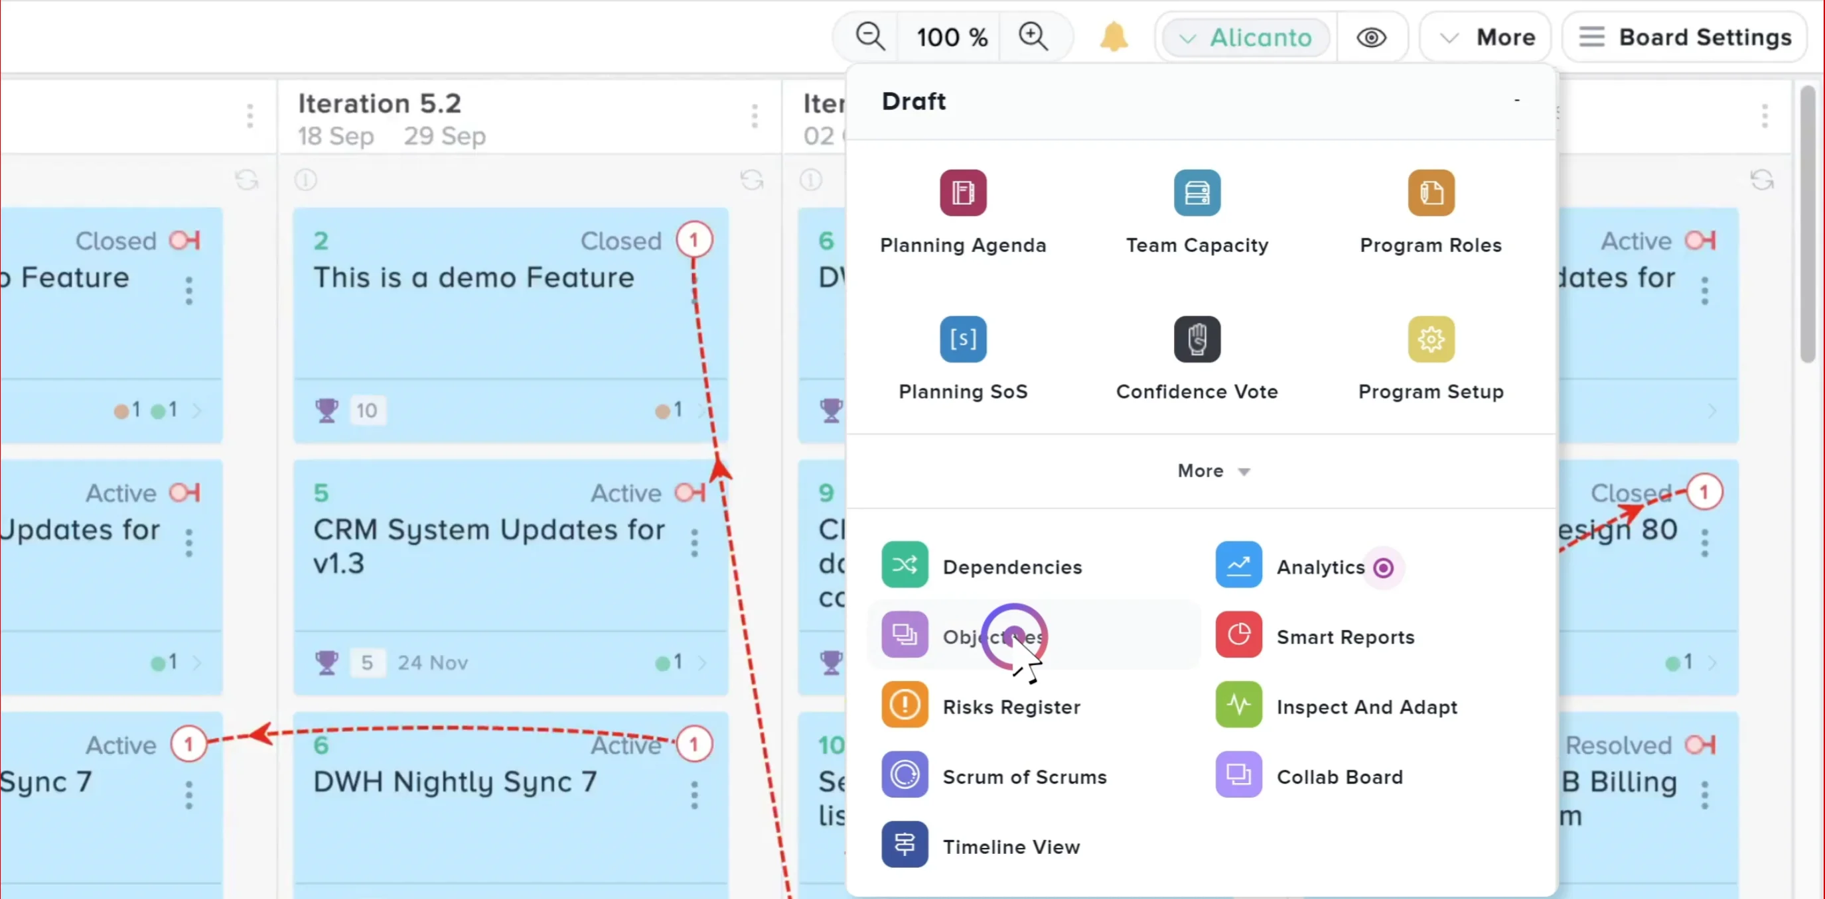Click trophy icon on CRM card 5

327,662
